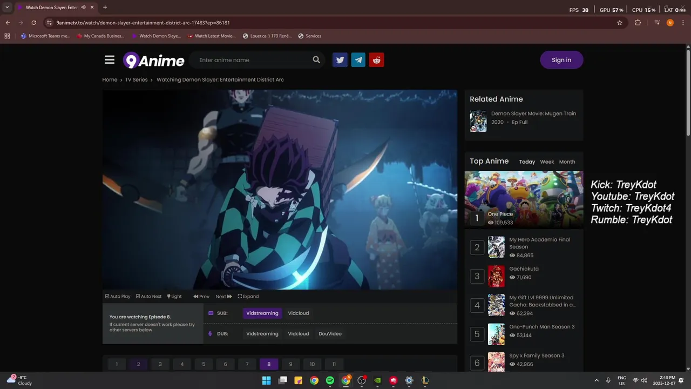Open OBS Studio from the taskbar
Viewport: 691px width, 389px height.
point(362,380)
